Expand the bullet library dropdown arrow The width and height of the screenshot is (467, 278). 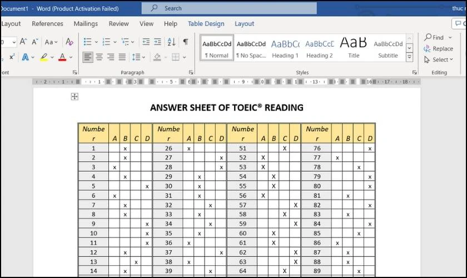(96, 42)
